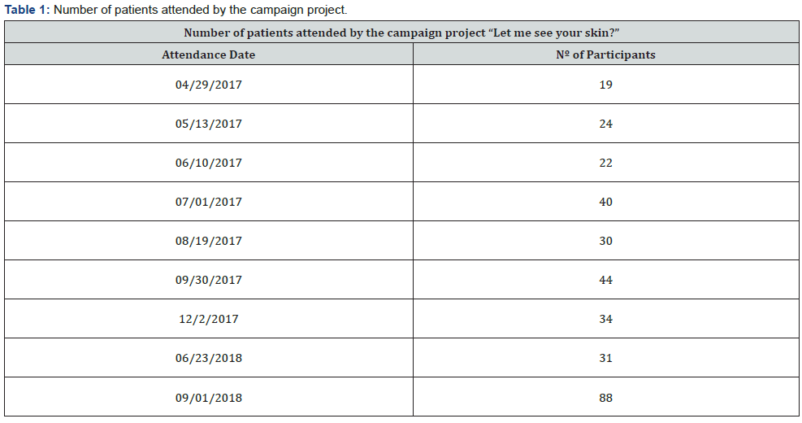The height and width of the screenshot is (423, 802).
Task: Click the participants value 40
Action: pos(605,202)
